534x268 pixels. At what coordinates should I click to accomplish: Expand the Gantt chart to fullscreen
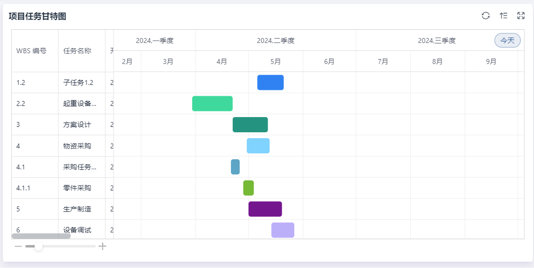[x=521, y=16]
